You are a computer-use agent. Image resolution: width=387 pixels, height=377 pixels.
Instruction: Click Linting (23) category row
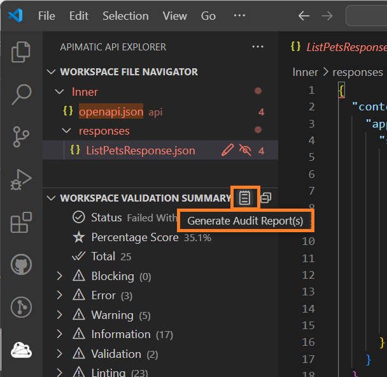click(x=160, y=372)
